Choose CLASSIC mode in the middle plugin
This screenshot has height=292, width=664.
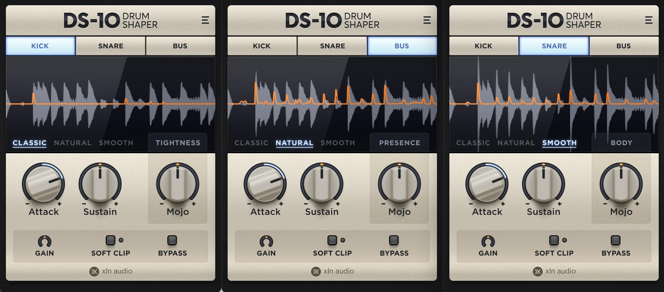(x=251, y=143)
